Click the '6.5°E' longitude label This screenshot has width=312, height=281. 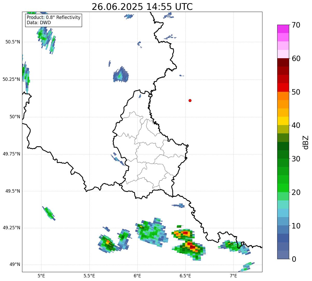coord(185,276)
